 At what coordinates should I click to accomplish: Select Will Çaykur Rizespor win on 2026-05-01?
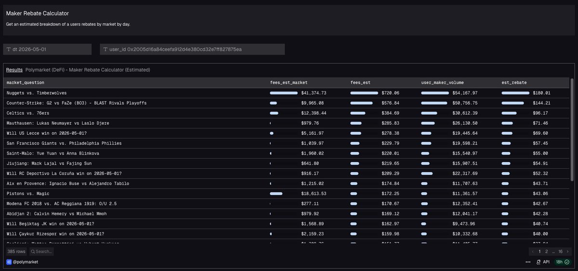(x=287, y=234)
